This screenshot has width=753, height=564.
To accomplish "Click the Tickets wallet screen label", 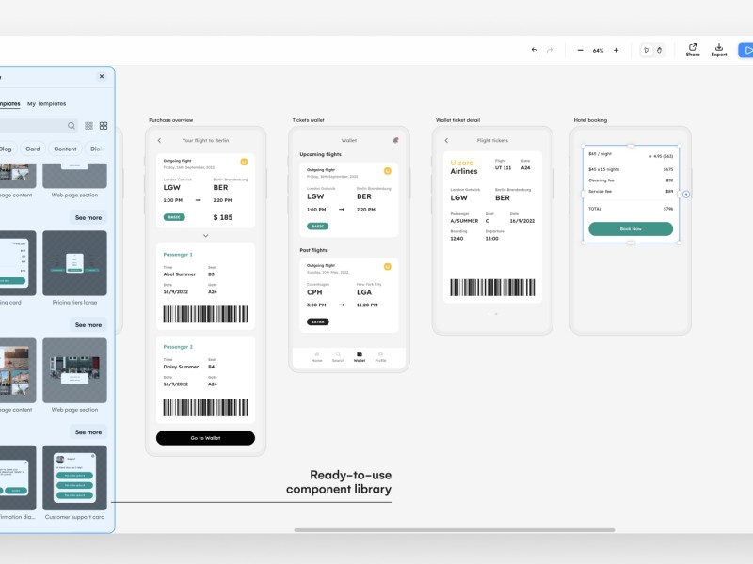I will 309,120.
